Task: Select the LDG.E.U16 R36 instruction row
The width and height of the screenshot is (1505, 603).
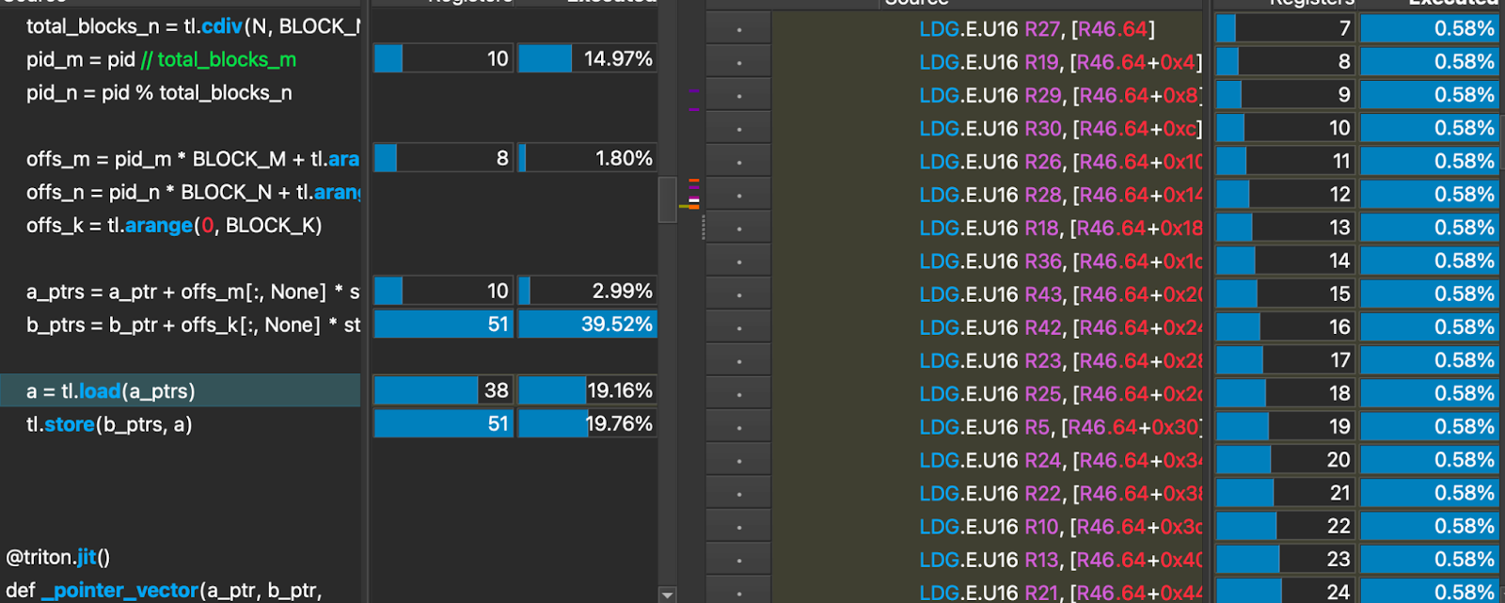Action: [1058, 262]
